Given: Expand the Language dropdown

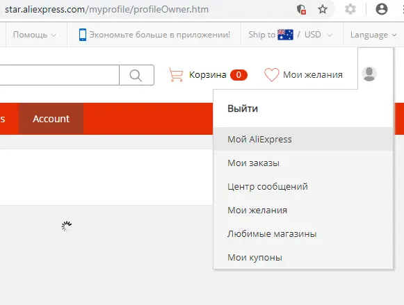Looking at the screenshot, I should 373,35.
